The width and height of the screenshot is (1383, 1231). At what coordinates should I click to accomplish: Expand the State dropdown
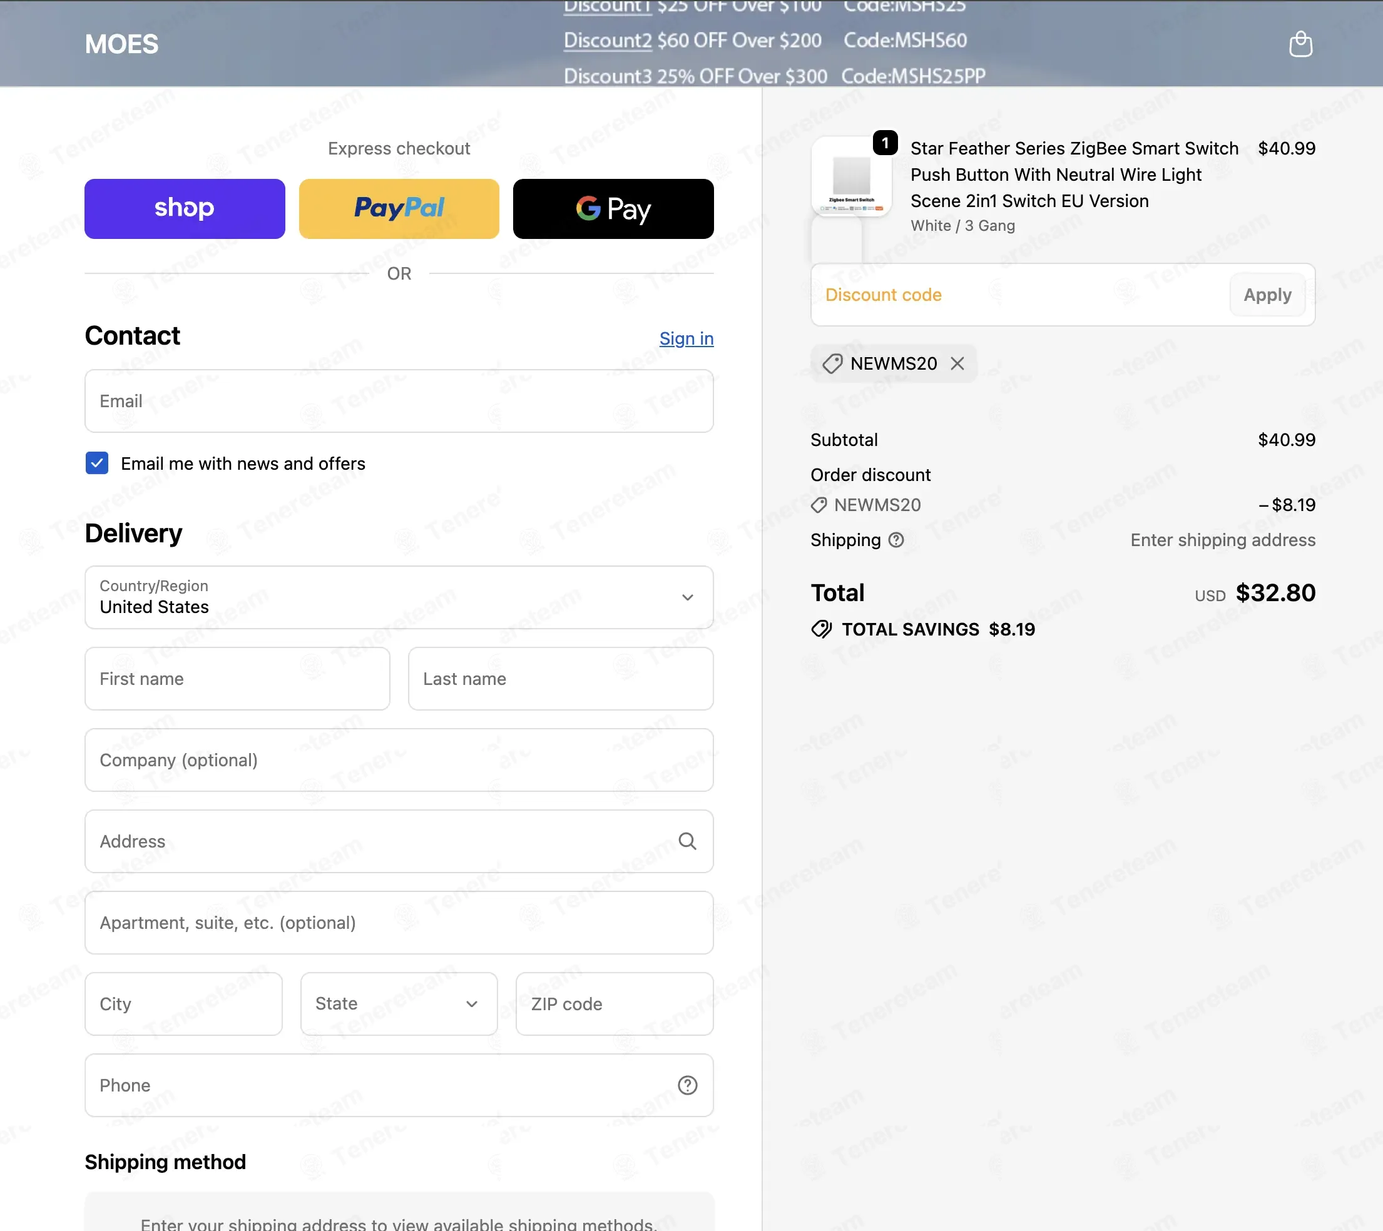[x=399, y=1004]
